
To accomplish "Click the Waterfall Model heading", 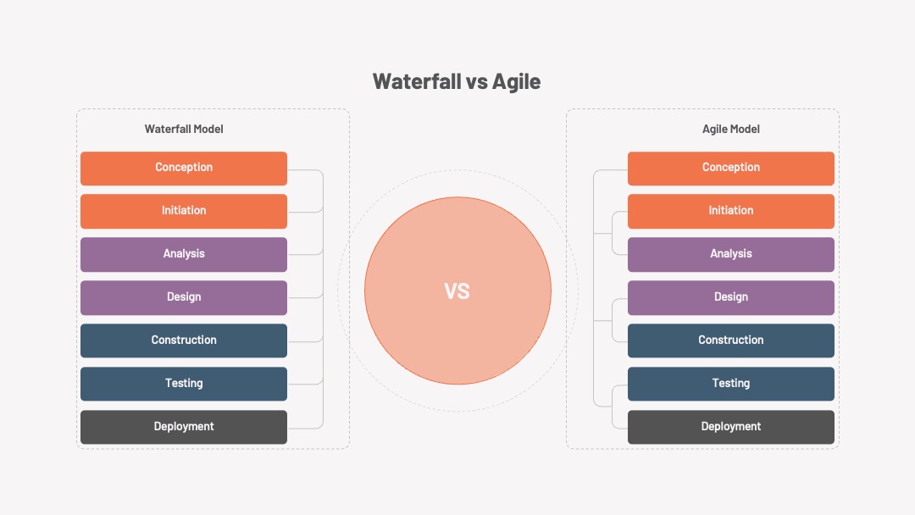I will tap(184, 129).
